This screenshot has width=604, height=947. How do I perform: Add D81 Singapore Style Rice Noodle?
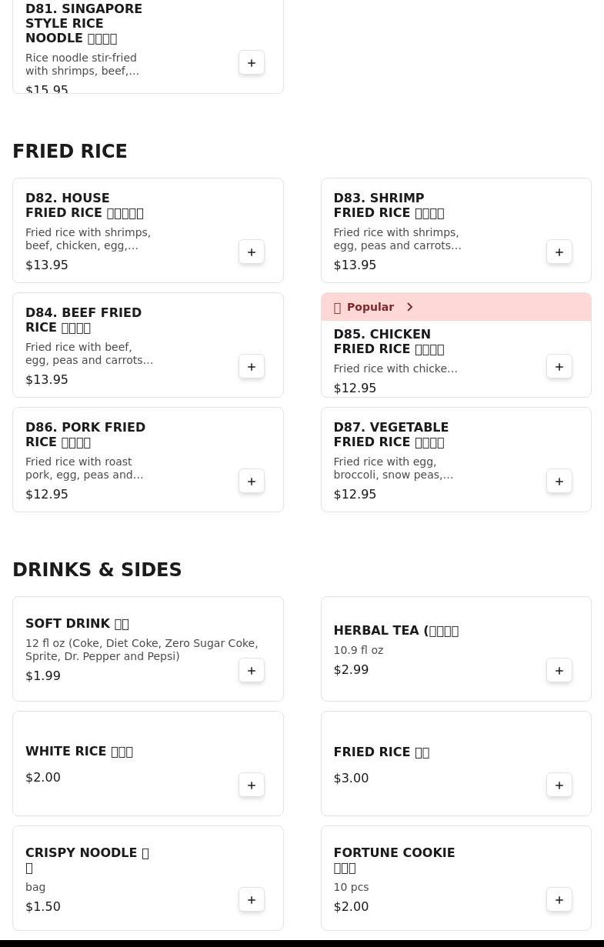pyautogui.click(x=252, y=63)
